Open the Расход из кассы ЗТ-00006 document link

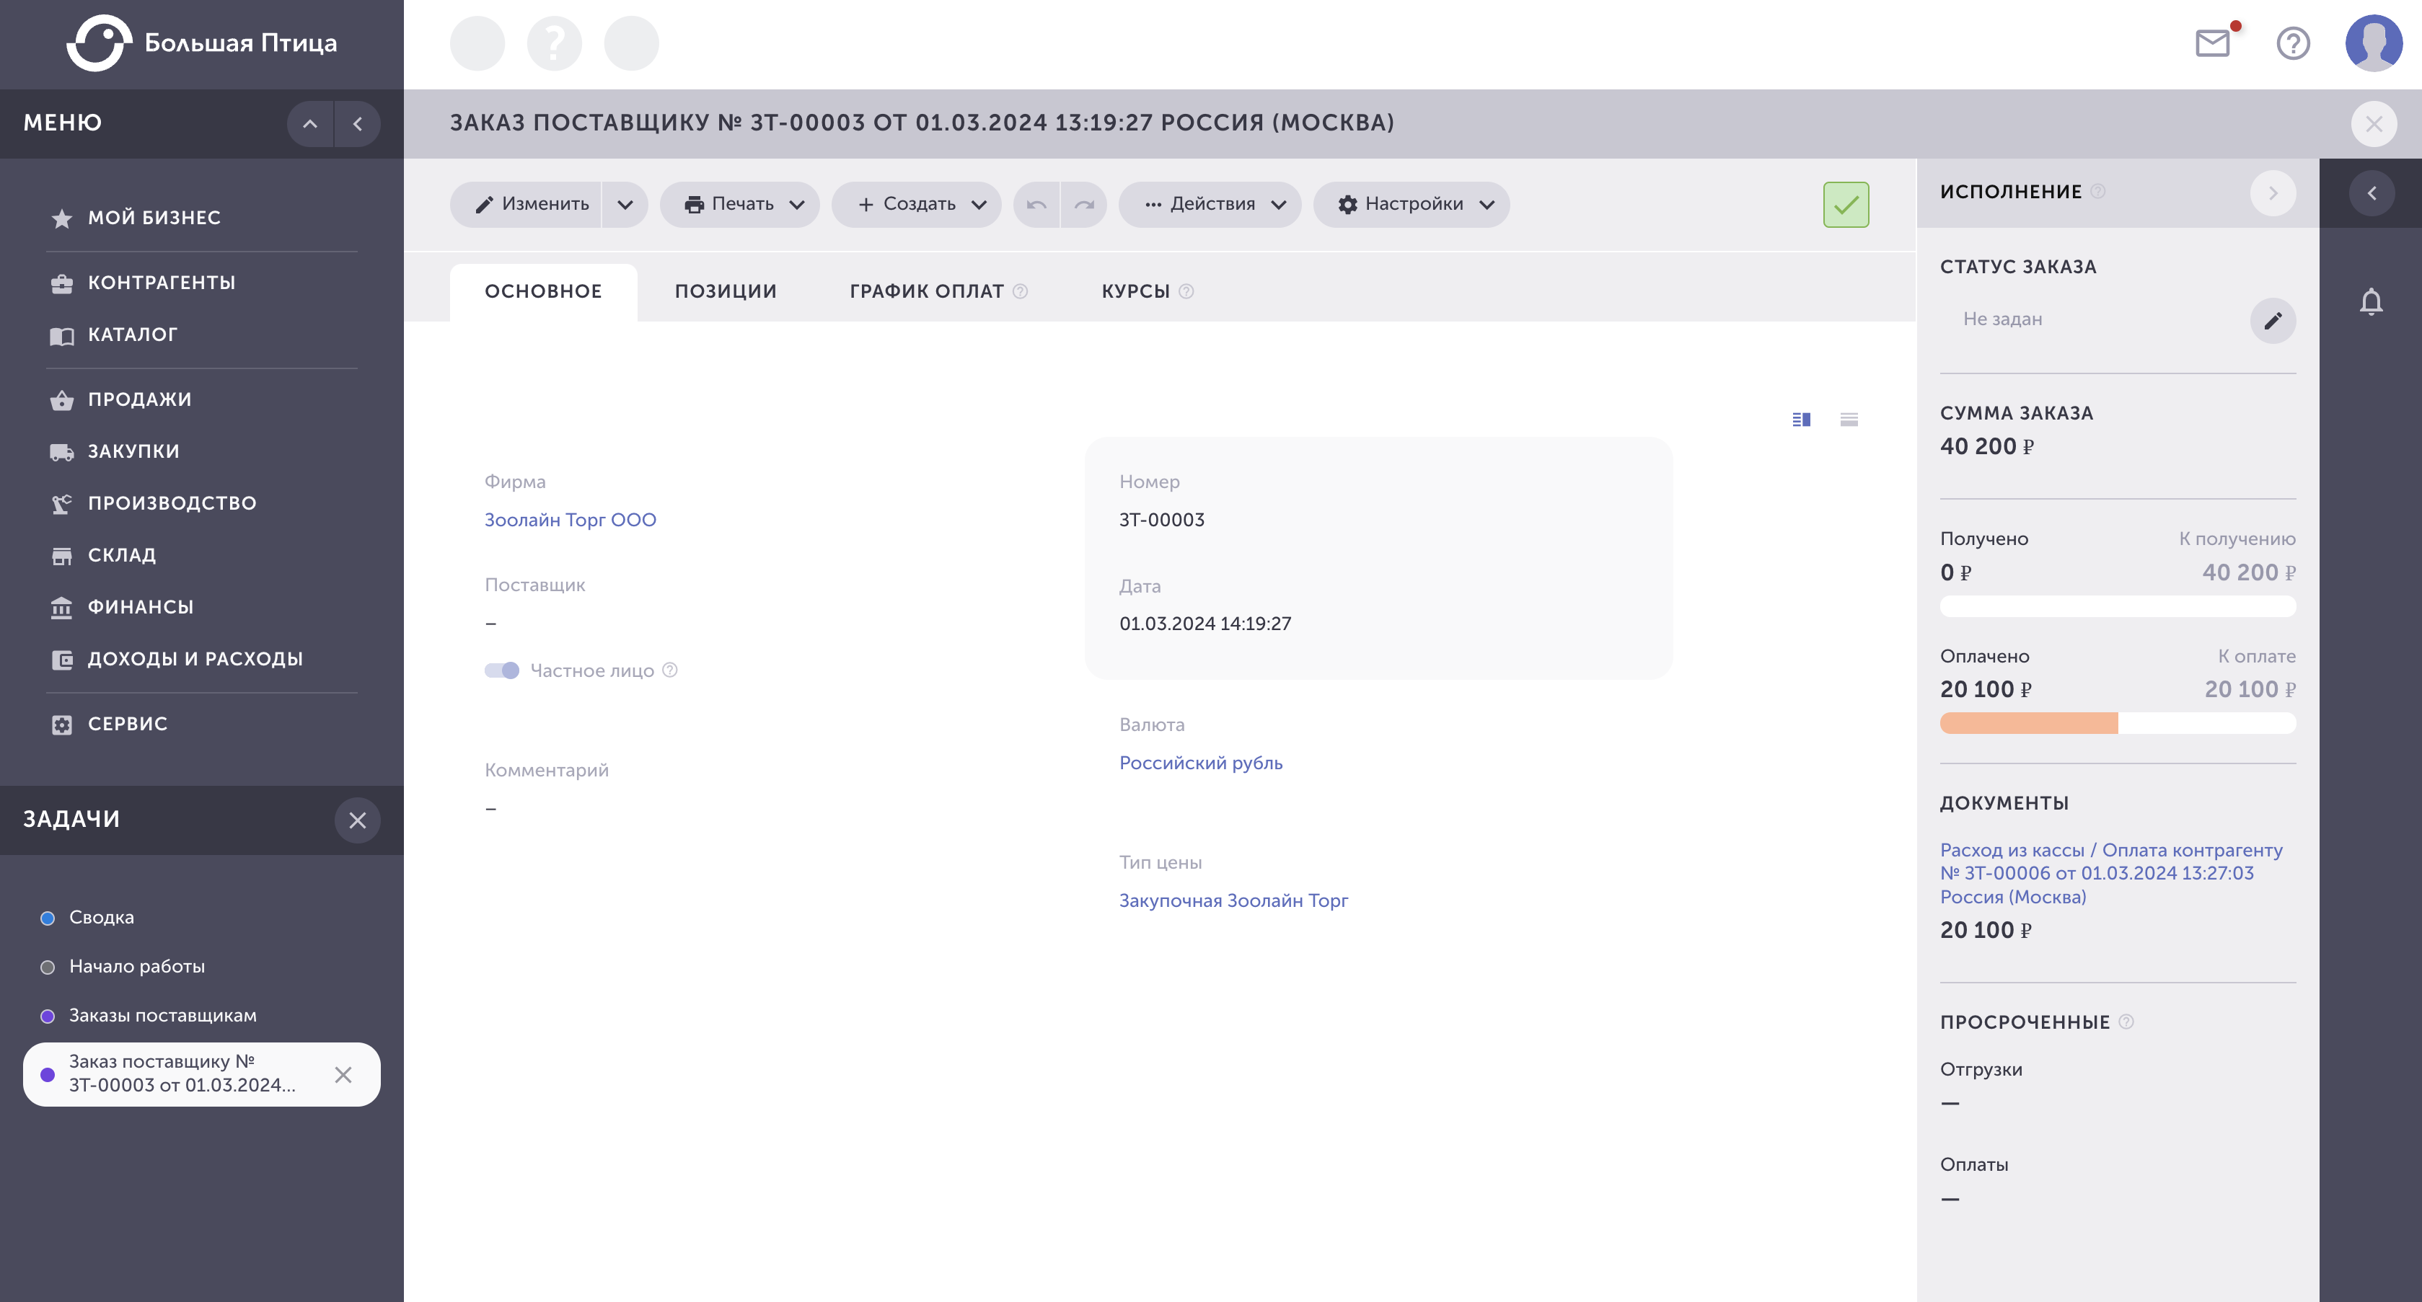tap(2111, 873)
